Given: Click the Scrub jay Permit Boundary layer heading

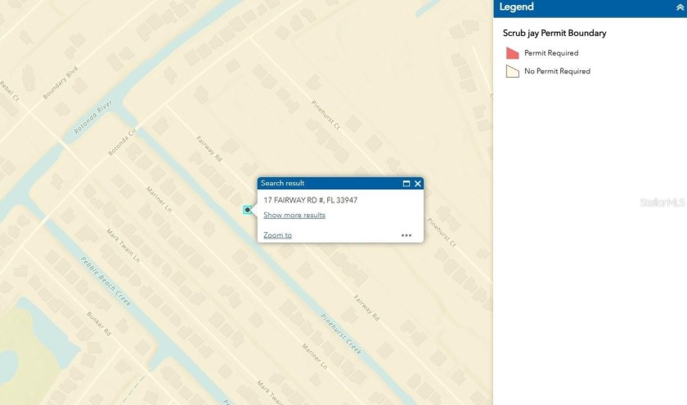Looking at the screenshot, I should [x=554, y=33].
